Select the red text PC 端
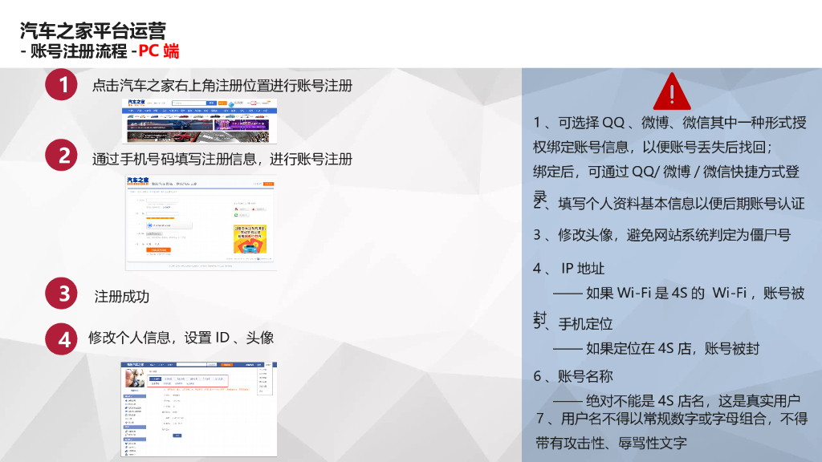This screenshot has height=462, width=822. click(x=159, y=51)
